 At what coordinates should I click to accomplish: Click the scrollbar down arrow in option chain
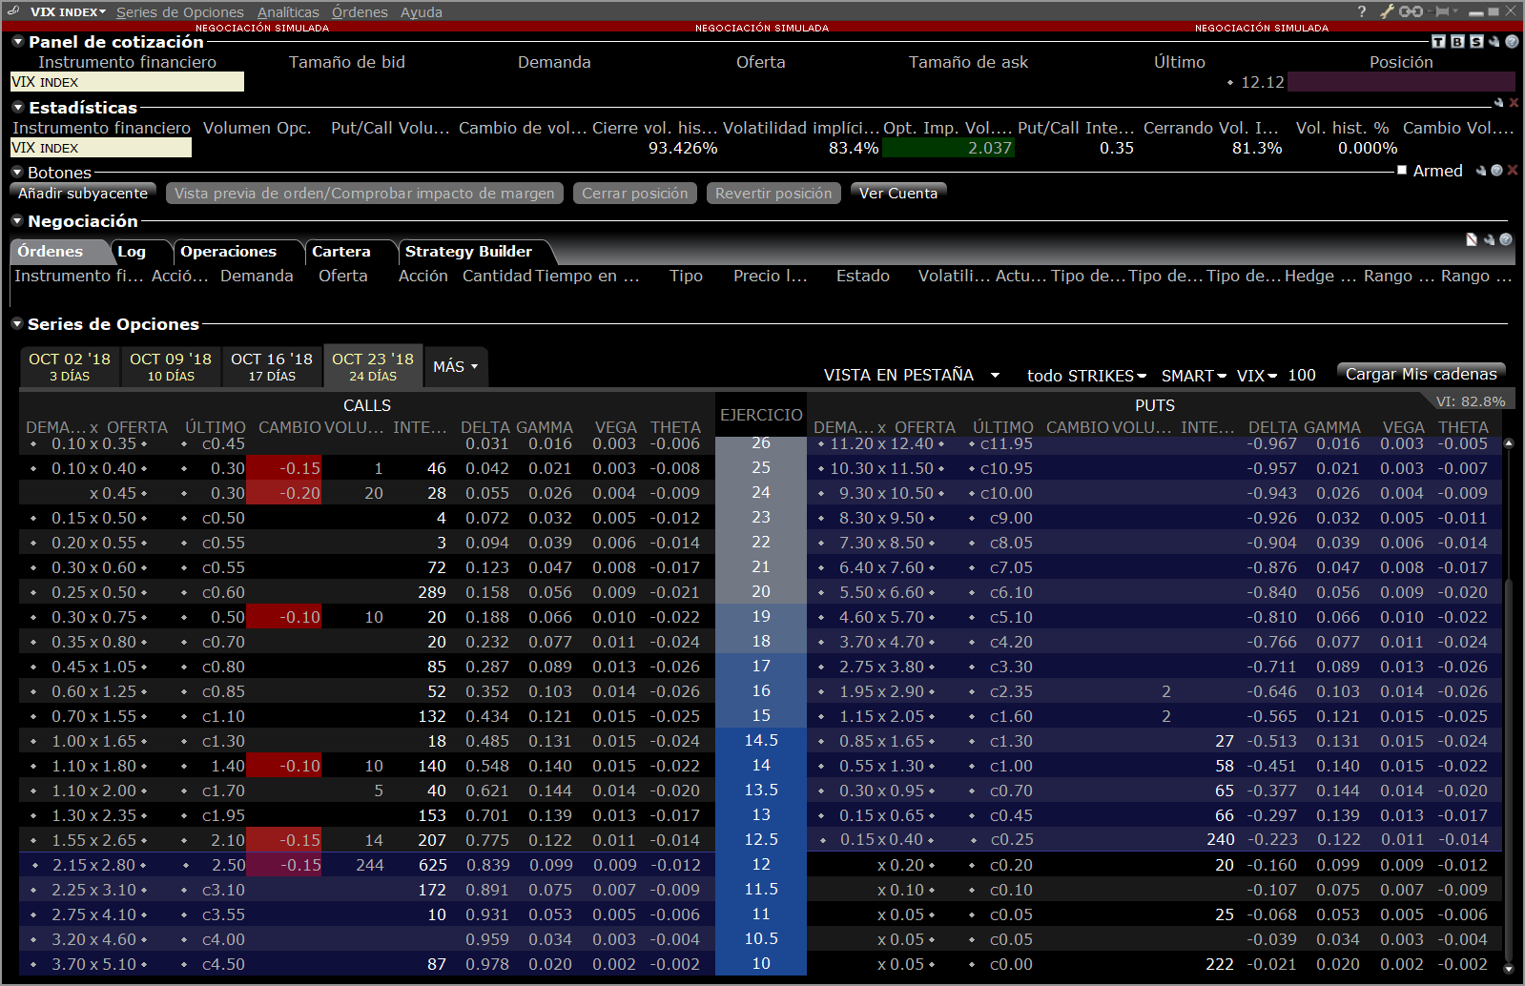tap(1509, 969)
